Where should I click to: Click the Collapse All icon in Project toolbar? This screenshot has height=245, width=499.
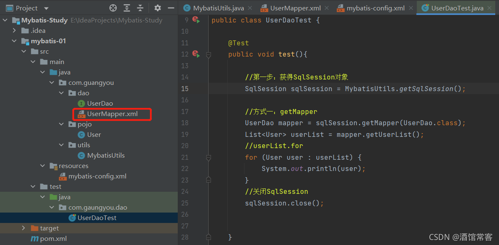click(x=140, y=8)
